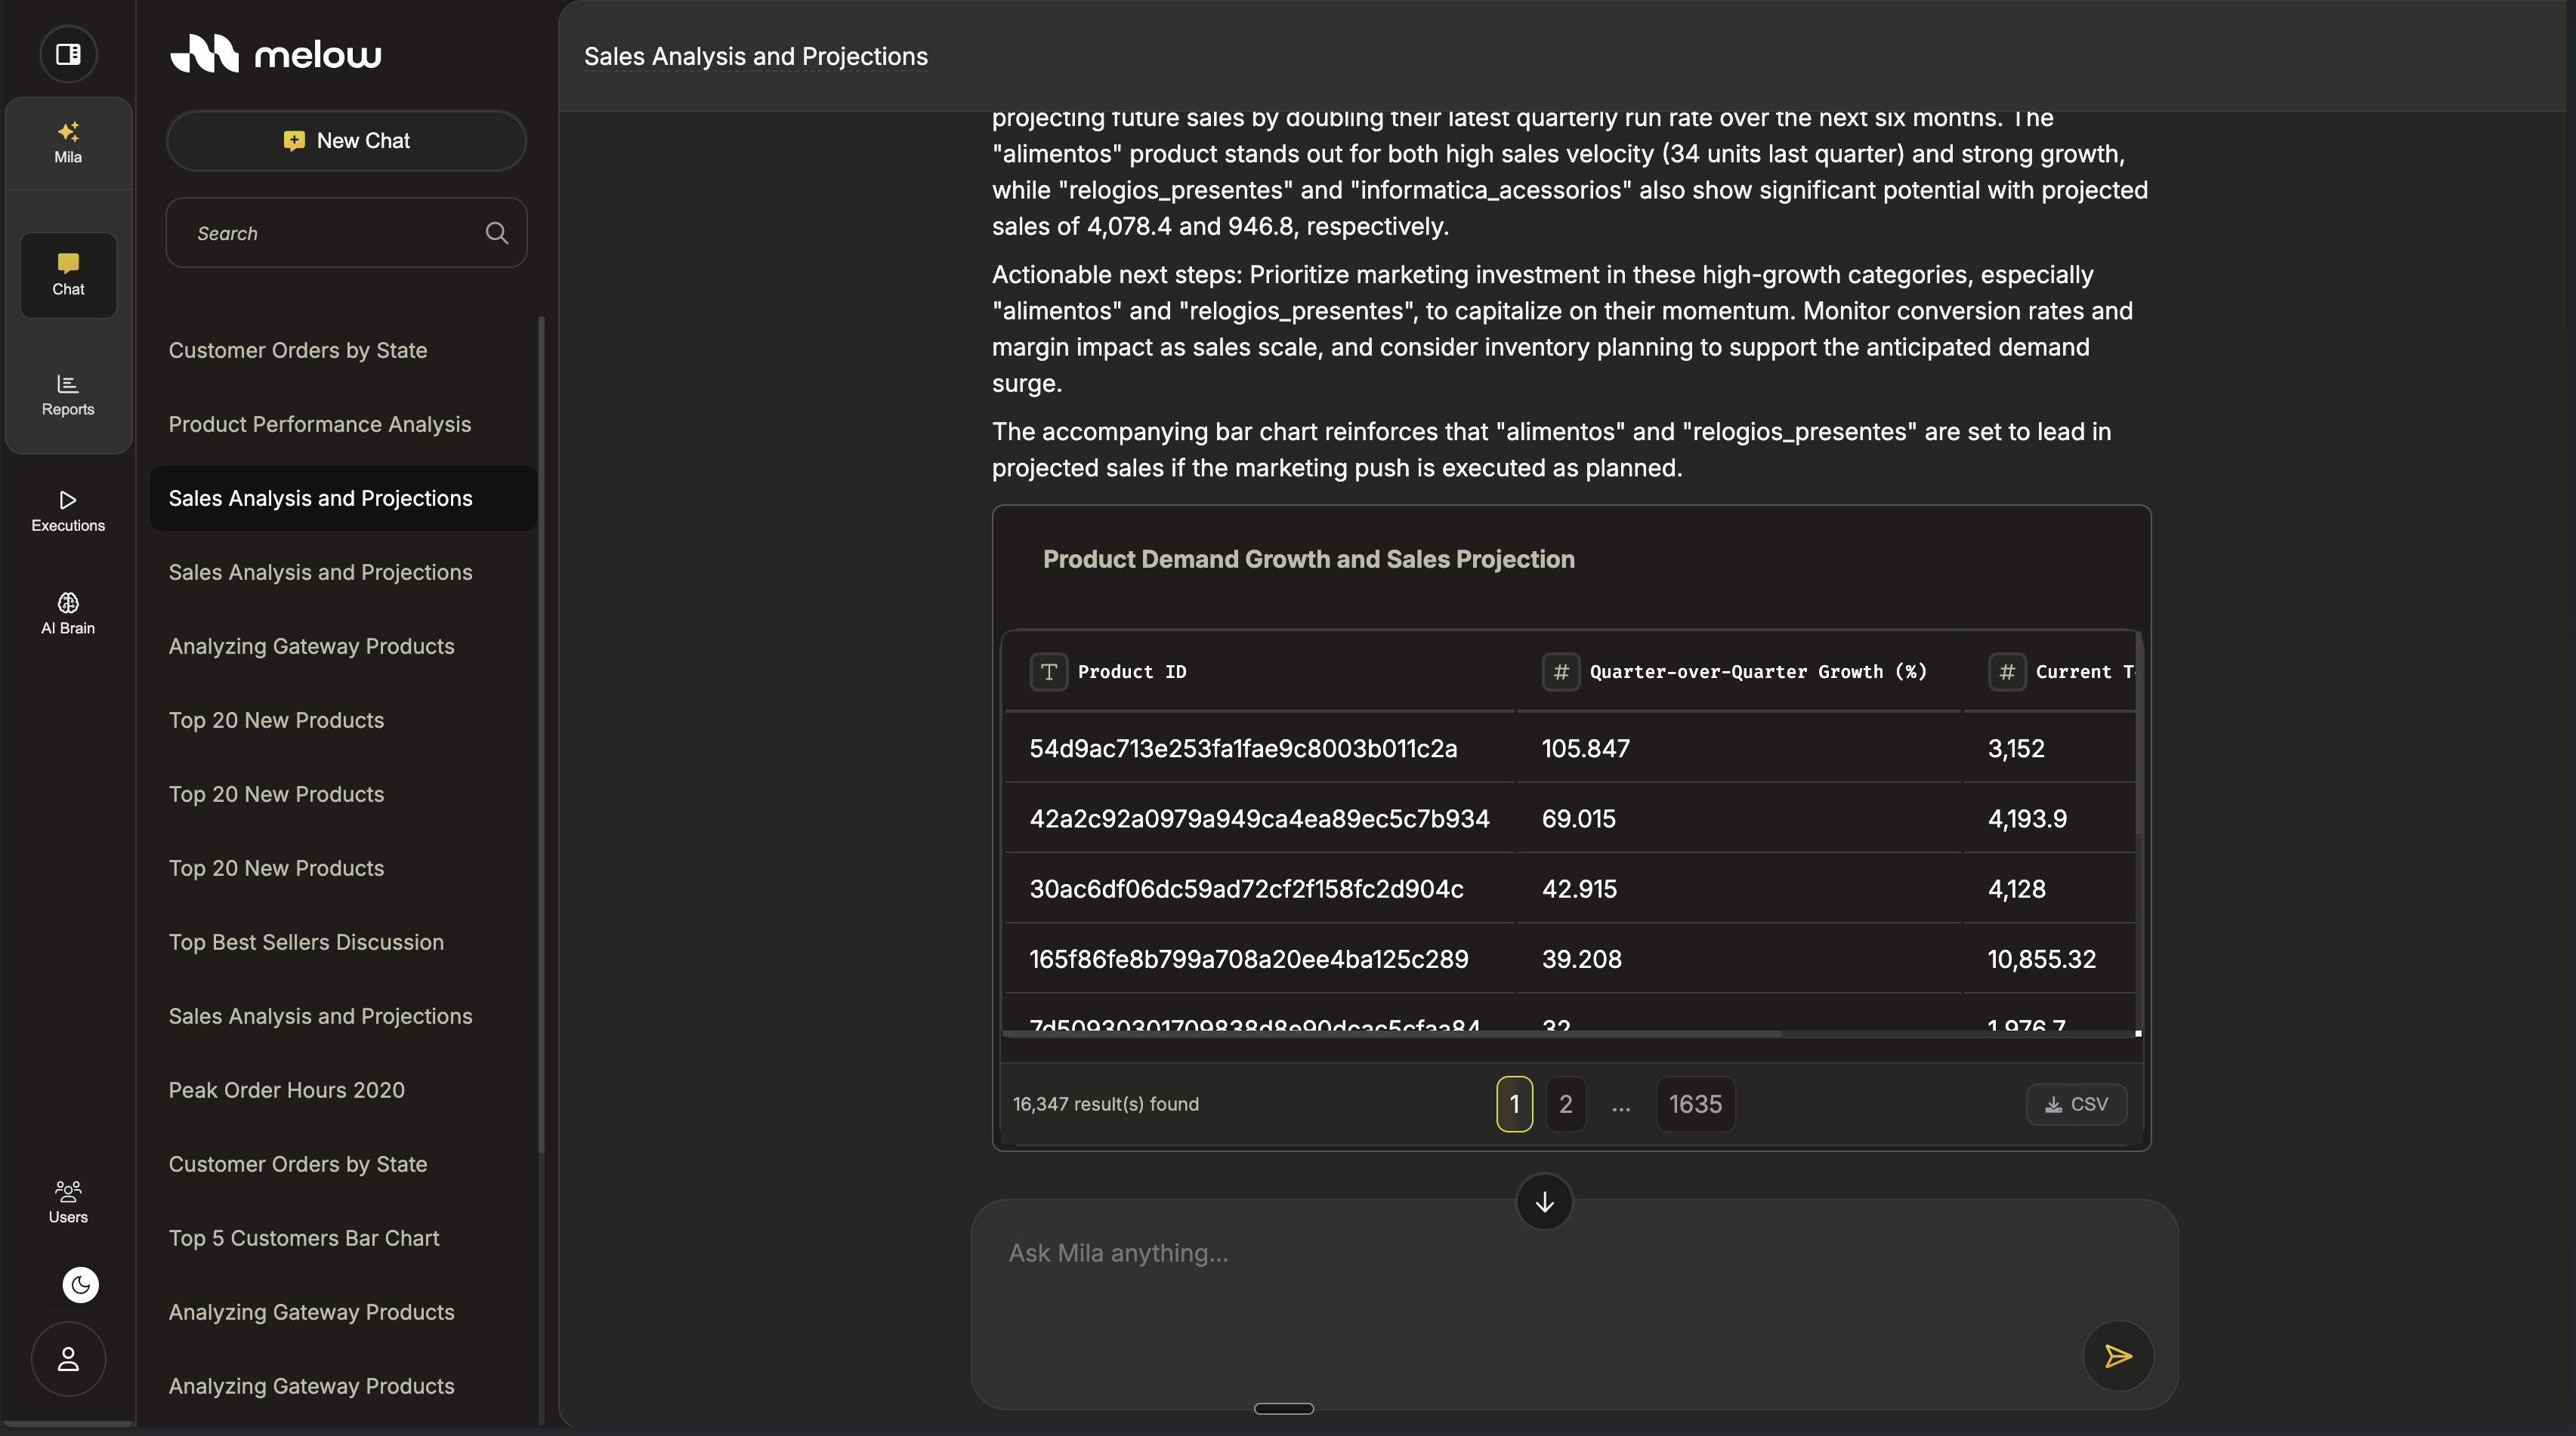Screen dimensions: 2576x1436
Task: Click the user profile avatar icon
Action: pos(68,1358)
